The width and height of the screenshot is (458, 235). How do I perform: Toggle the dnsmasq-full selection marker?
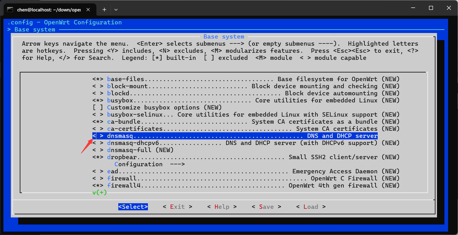[x=98, y=150]
